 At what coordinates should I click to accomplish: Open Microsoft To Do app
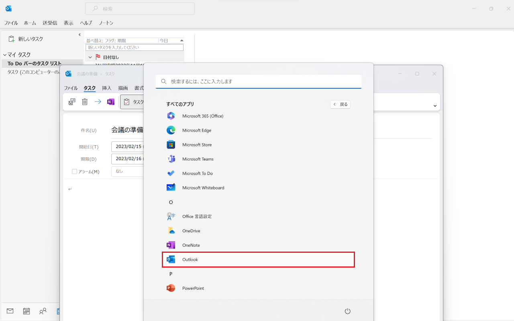258,173
